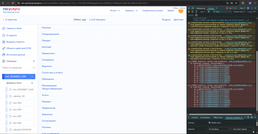This screenshot has width=258, height=134.
Task: Open the Статистика и отчёты link
Action: coord(52,73)
